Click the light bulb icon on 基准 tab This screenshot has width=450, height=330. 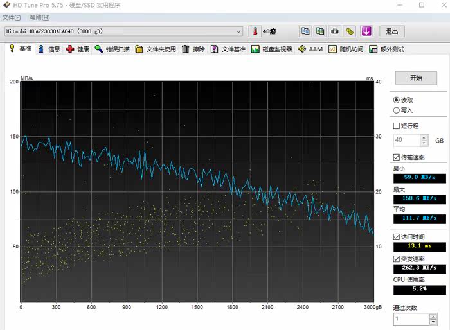tap(12, 48)
